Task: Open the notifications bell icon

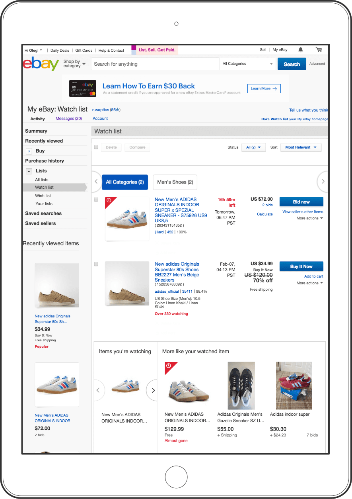Action: click(x=301, y=50)
